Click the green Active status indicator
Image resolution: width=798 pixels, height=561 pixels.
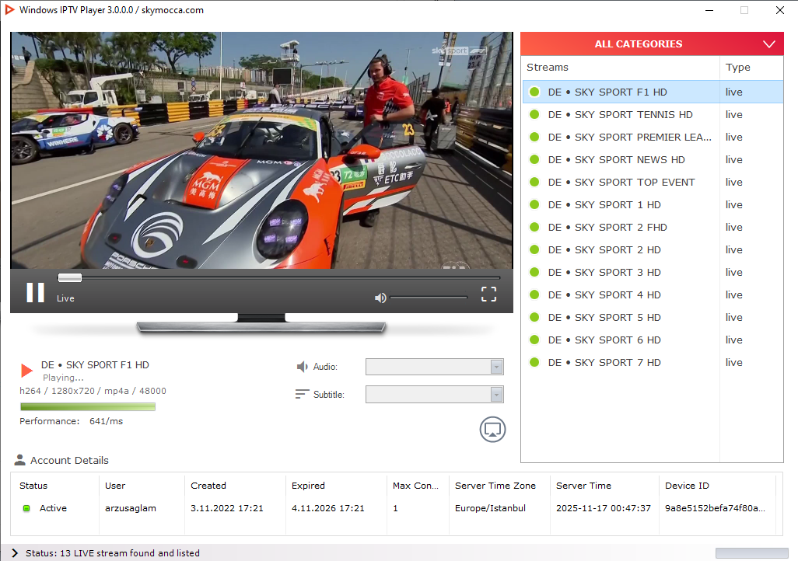pos(26,508)
